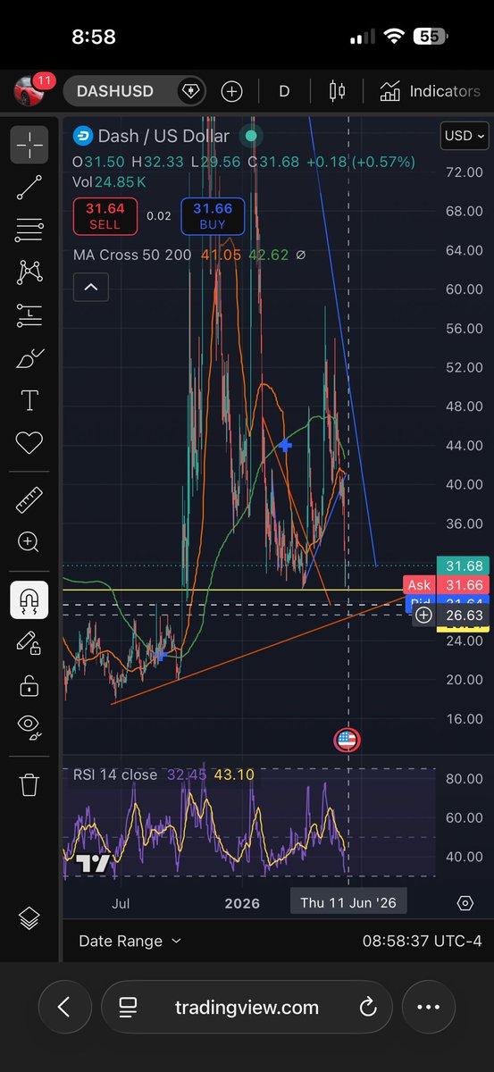The width and height of the screenshot is (494, 1072).
Task: Reload the page with the refresh icon
Action: (366, 1008)
